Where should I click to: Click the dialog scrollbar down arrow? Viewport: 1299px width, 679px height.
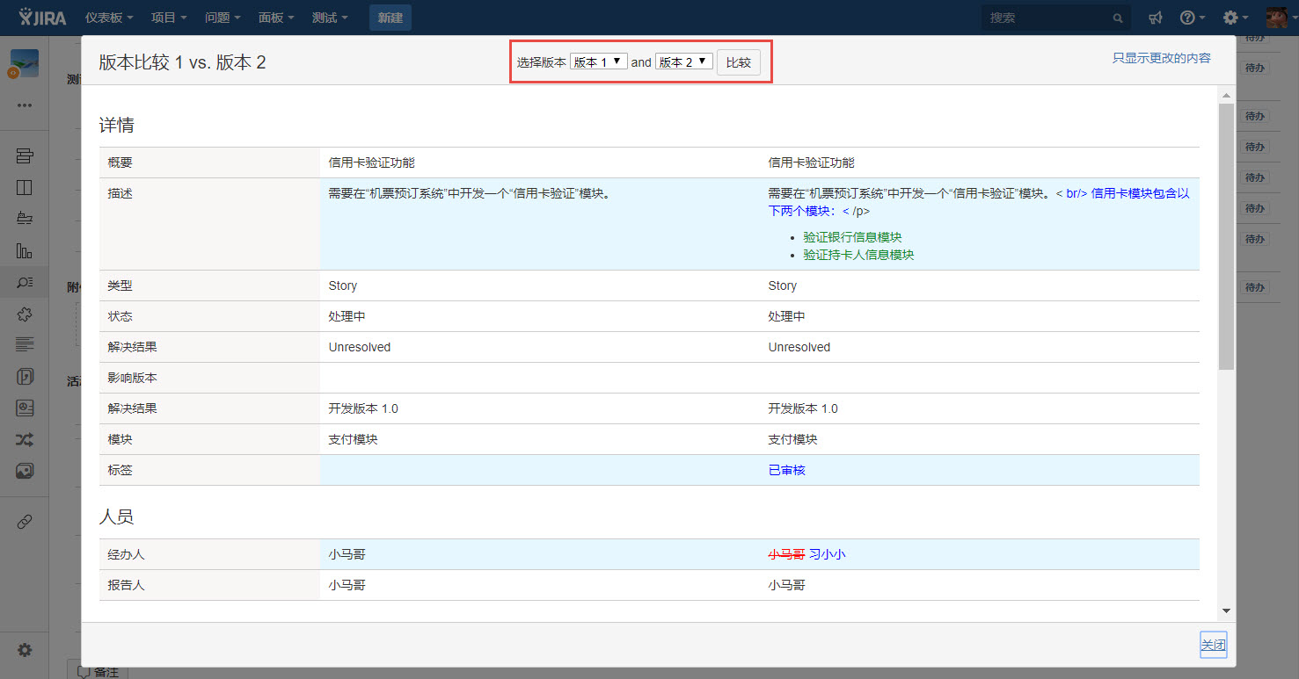click(1226, 611)
